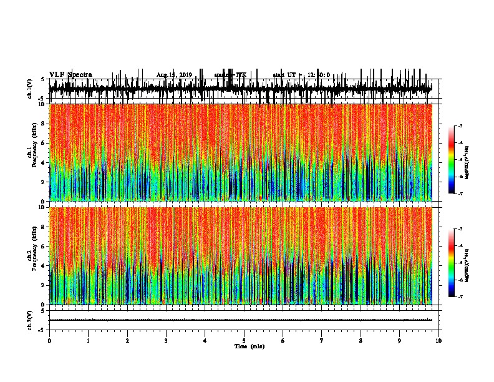Click the time axis tick label "0"
Viewport: 494px width, 382px height.
pos(49,341)
